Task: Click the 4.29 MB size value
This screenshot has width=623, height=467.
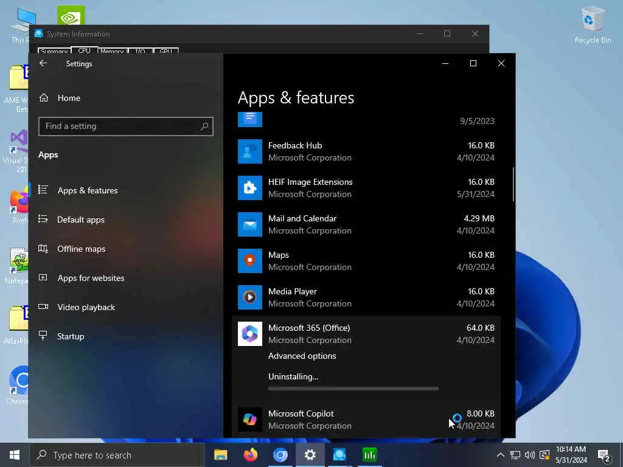Action: (x=479, y=218)
